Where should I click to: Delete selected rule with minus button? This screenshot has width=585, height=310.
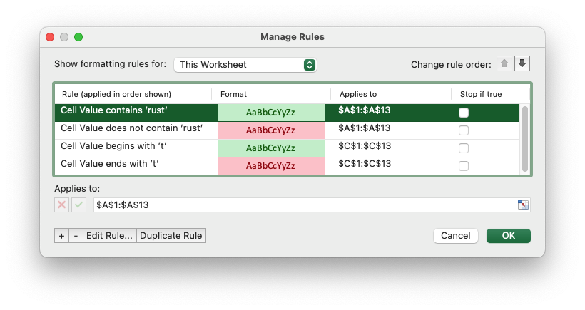[76, 236]
